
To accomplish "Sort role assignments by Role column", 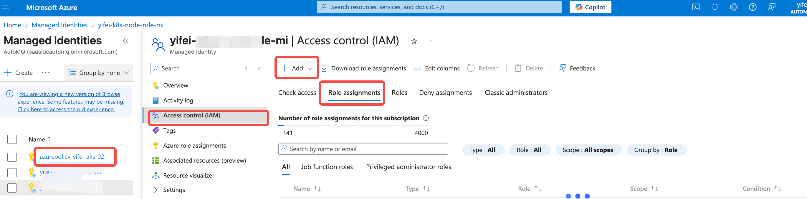I will (x=530, y=189).
